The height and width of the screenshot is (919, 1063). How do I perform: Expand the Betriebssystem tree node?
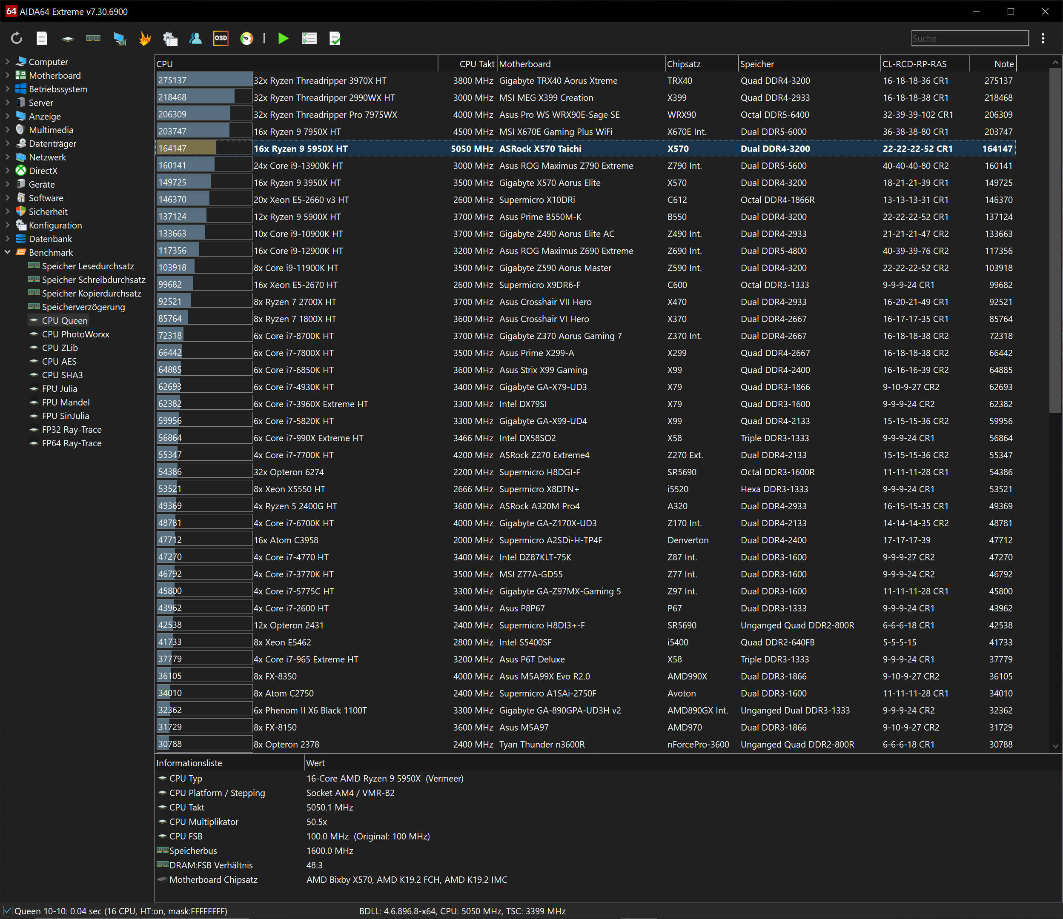[x=7, y=89]
